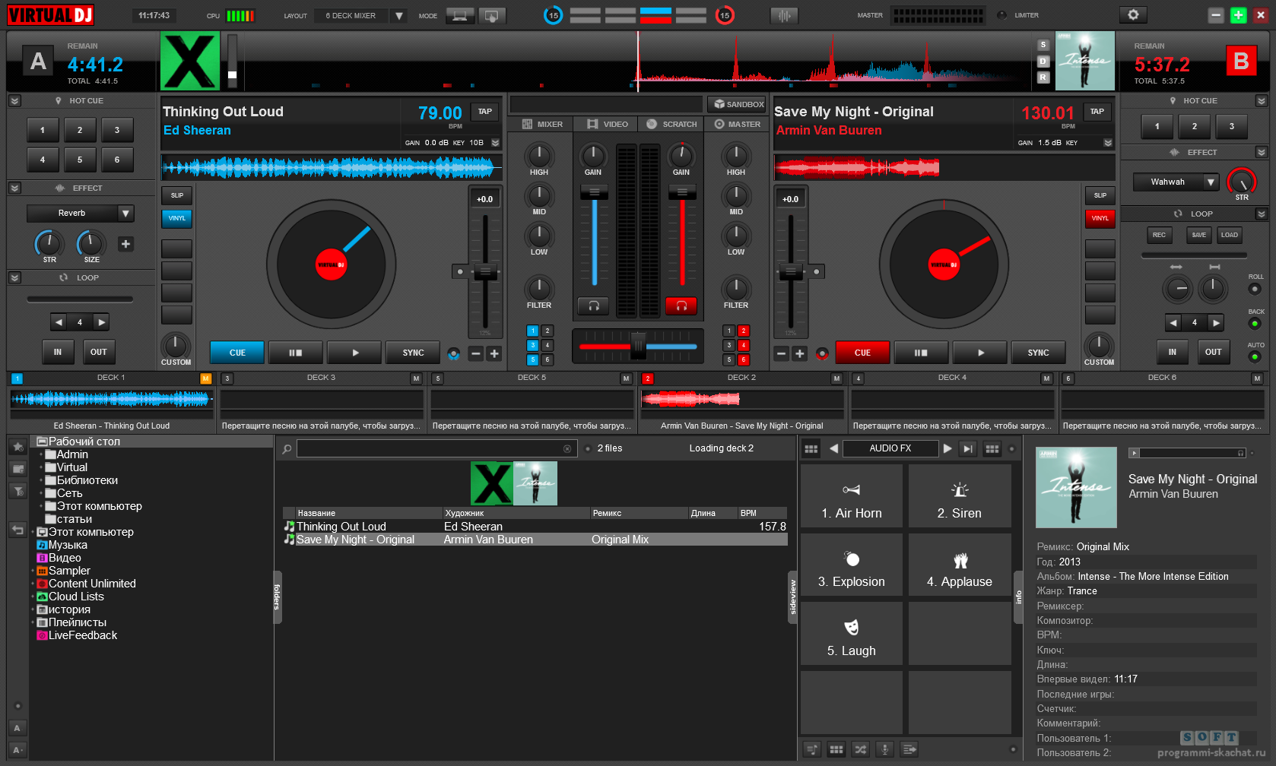Toggle BACK loop option on deck B

pos(1255,324)
